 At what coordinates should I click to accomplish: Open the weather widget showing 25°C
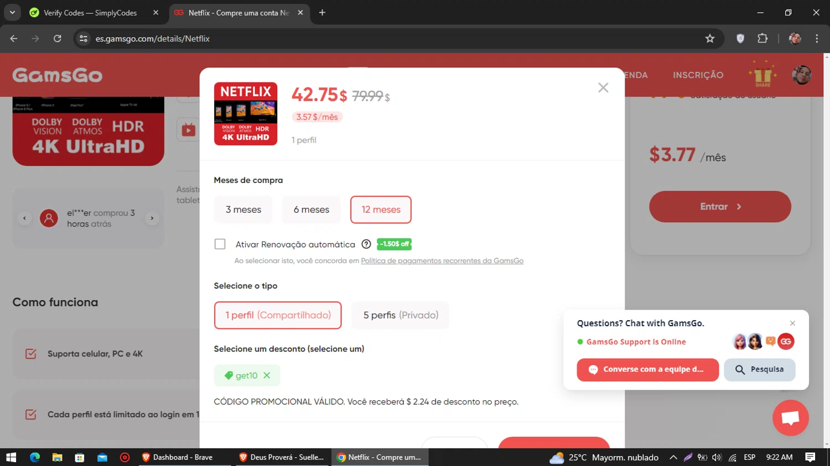point(604,457)
